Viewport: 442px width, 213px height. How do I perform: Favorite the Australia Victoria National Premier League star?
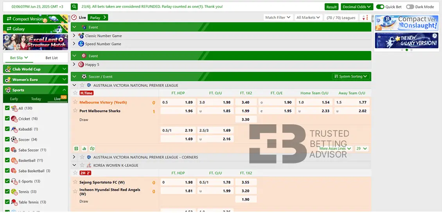[x=82, y=85]
